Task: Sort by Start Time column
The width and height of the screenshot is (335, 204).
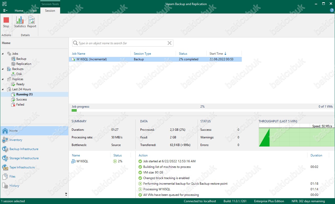Action: (218, 54)
